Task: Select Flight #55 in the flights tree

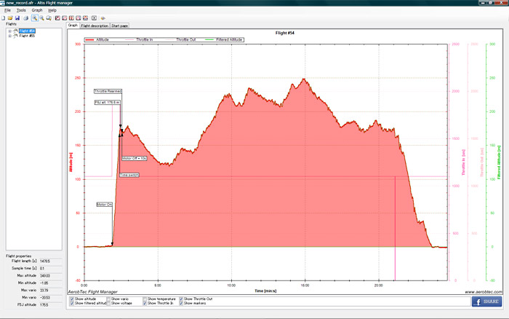Action: [x=27, y=36]
